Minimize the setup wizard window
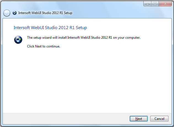 pyautogui.click(x=147, y=4)
